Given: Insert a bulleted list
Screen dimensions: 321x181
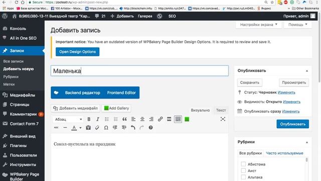Looking at the screenshot, I should coord(107,119).
